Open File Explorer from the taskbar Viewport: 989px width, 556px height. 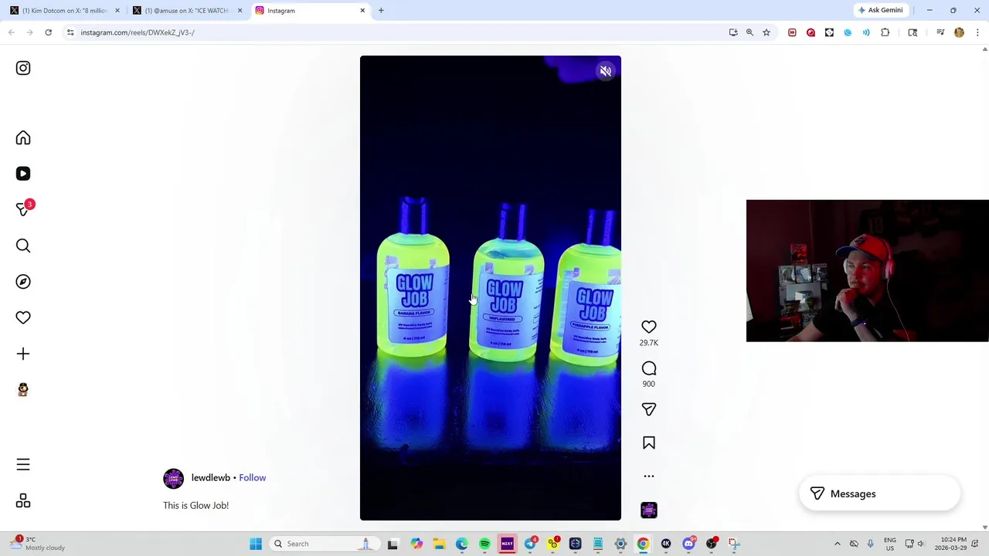coord(439,544)
